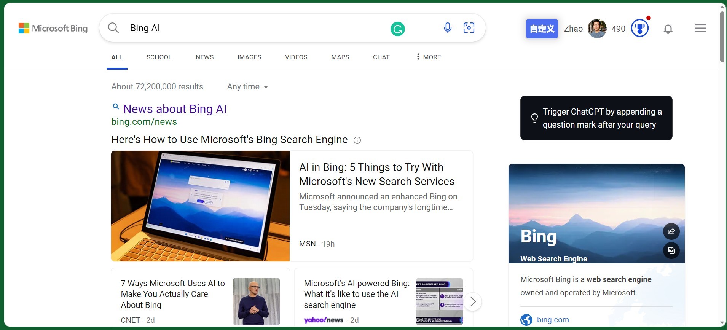The image size is (727, 330).
Task: Click the yahoo/news source logo
Action: tap(324, 320)
